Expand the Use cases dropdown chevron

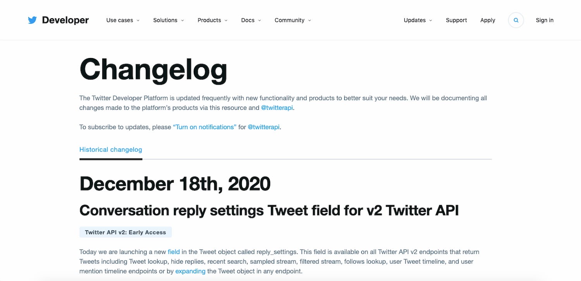(x=138, y=20)
